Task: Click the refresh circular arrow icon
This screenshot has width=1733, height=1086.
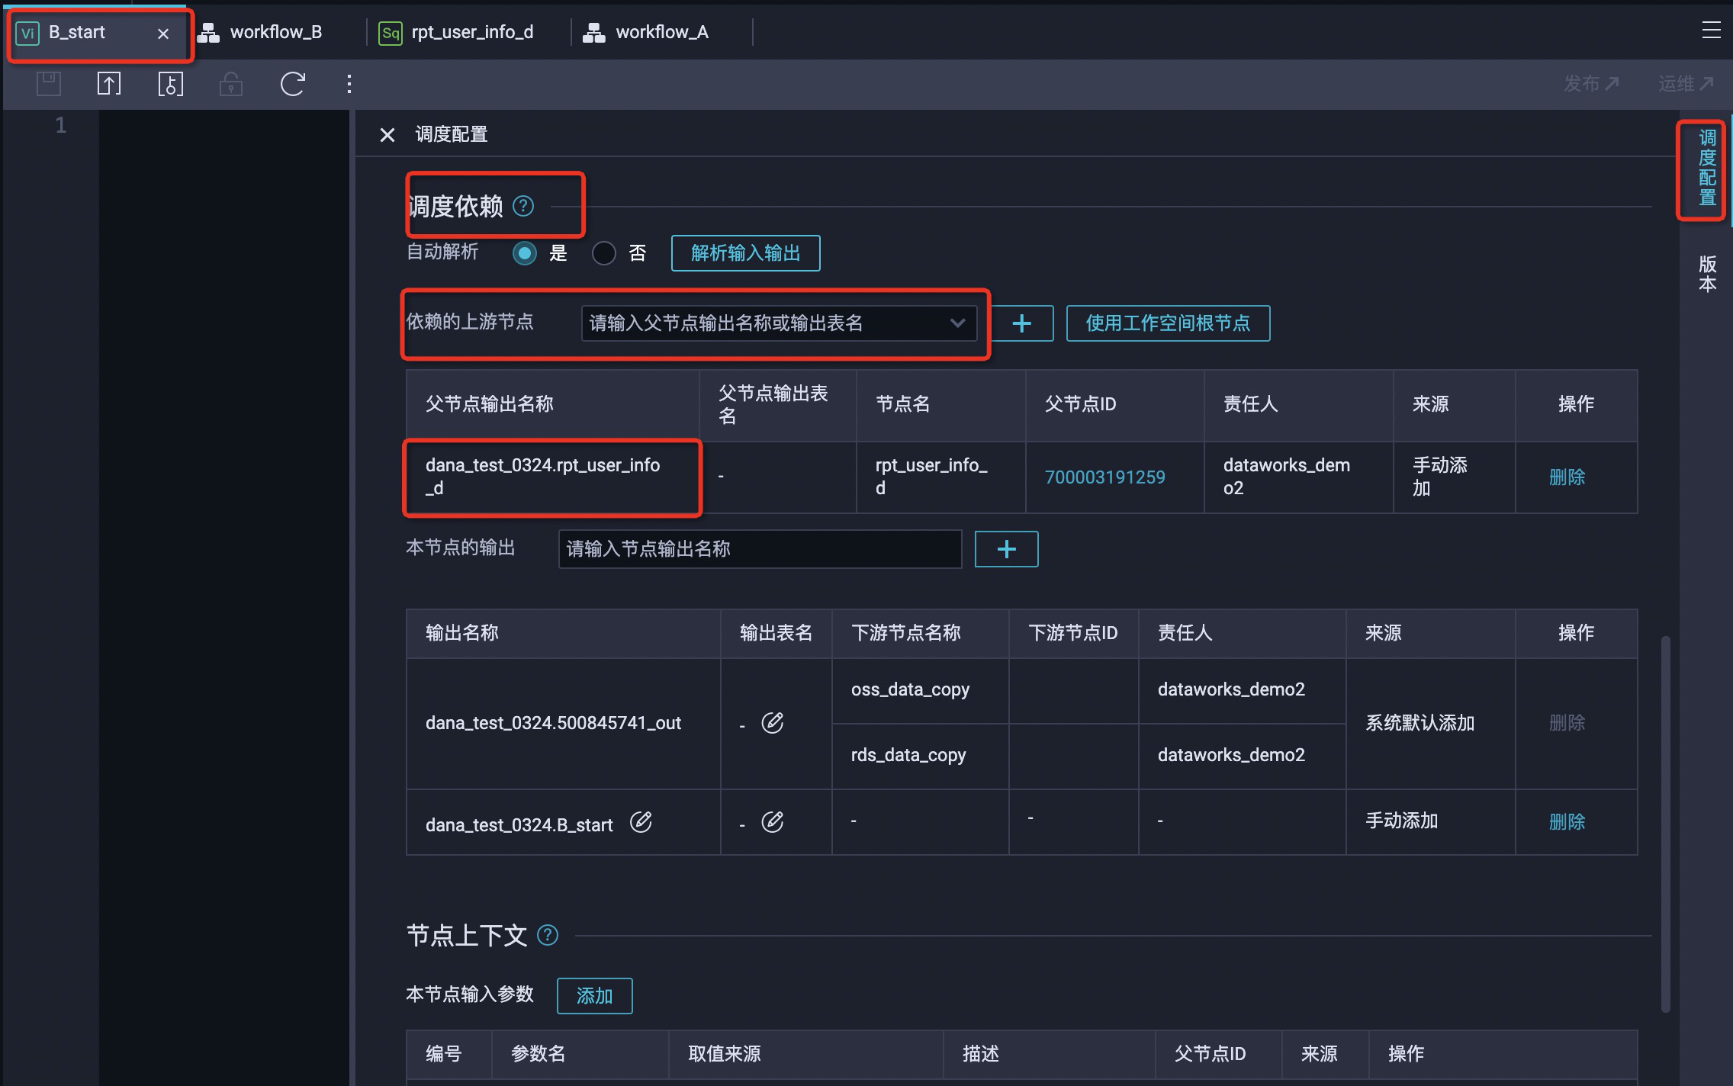Action: pyautogui.click(x=292, y=83)
